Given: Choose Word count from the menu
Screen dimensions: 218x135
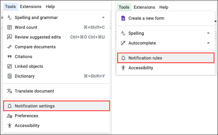Looking at the screenshot, I should 56,27.
